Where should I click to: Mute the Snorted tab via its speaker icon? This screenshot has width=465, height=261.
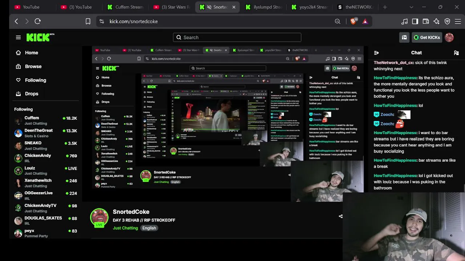point(209,7)
